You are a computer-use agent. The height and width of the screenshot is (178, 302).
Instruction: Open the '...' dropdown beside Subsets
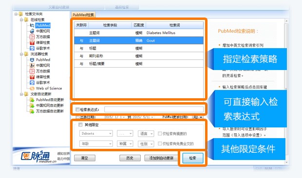(x=125, y=133)
